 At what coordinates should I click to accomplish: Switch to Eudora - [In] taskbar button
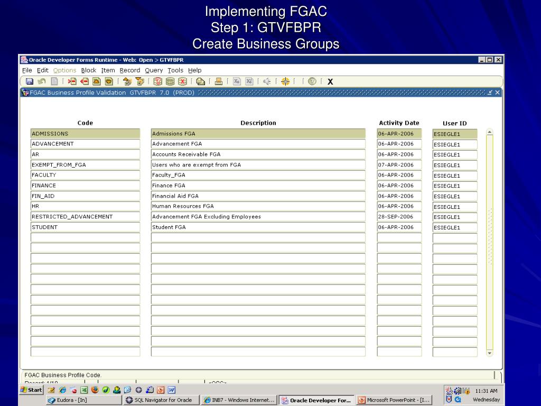pyautogui.click(x=84, y=400)
